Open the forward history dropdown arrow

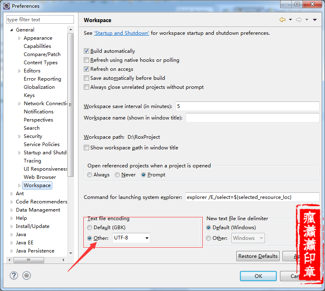click(x=307, y=20)
